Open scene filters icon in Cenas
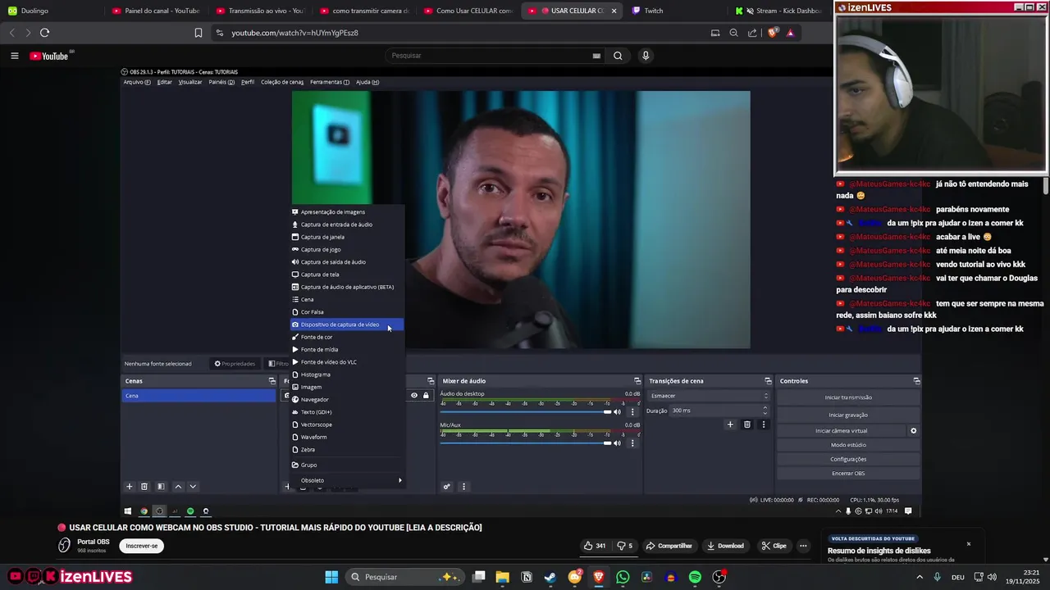The width and height of the screenshot is (1050, 590). [x=161, y=487]
